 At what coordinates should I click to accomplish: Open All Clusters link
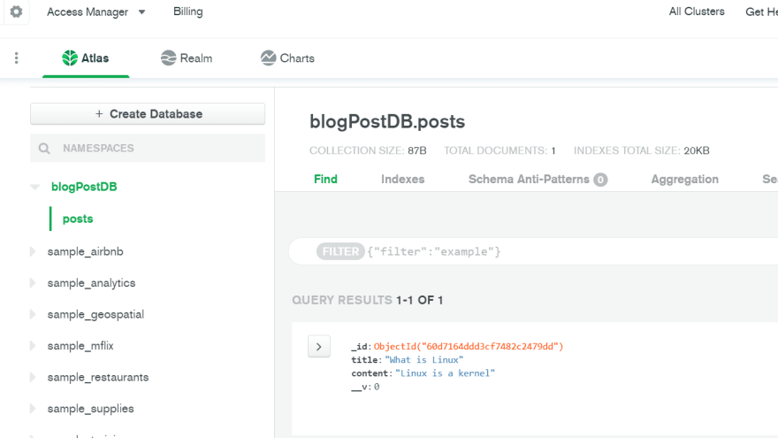pos(696,12)
